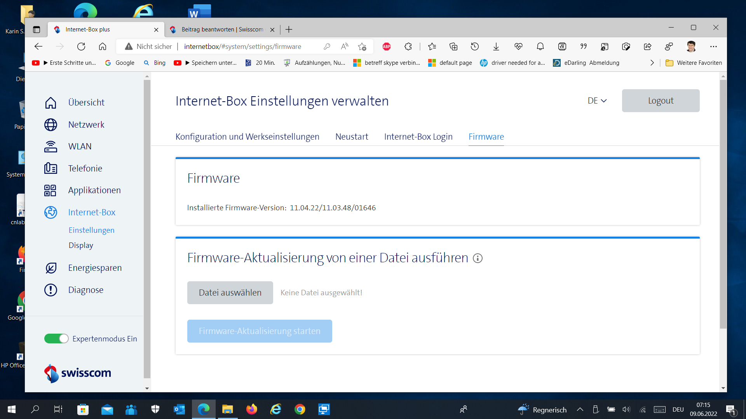
Task: Open Applikationen from the sidebar icon
Action: 51,190
